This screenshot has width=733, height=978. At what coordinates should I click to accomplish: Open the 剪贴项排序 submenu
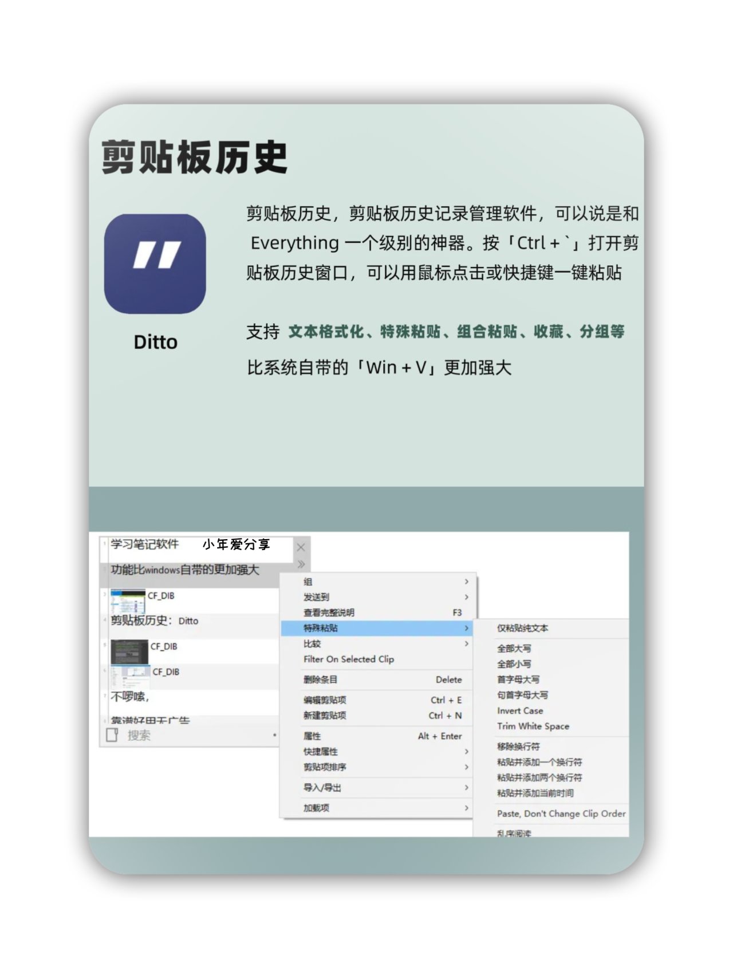tap(378, 767)
